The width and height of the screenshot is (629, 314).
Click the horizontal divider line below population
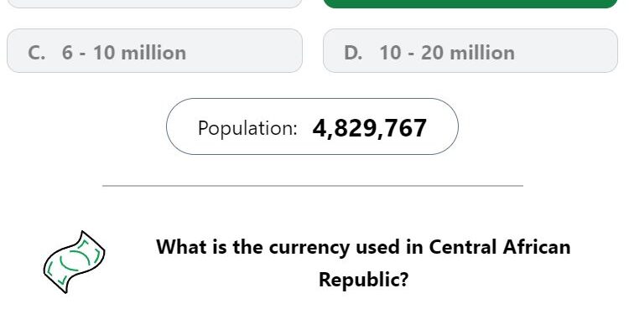point(313,186)
